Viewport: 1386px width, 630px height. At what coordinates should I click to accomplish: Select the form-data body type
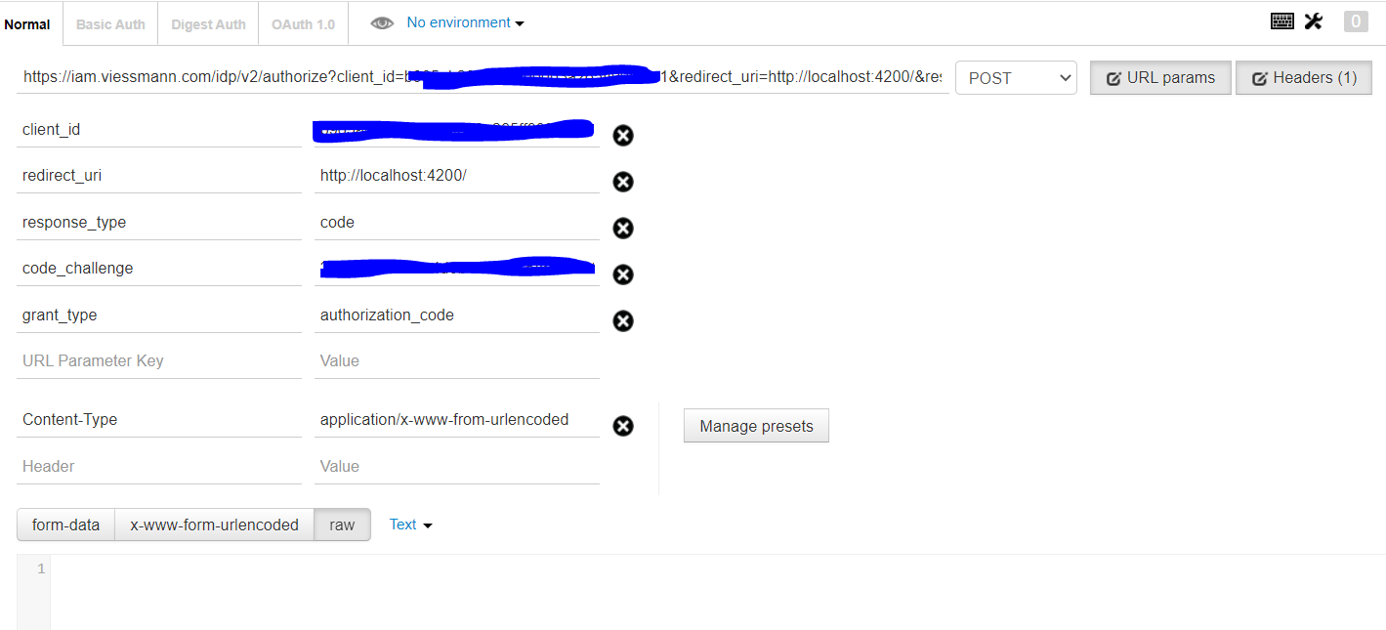(x=65, y=525)
